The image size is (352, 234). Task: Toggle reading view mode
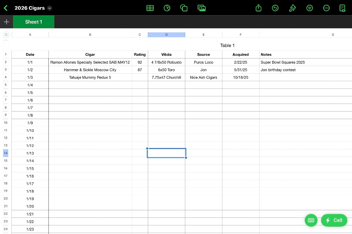click(342, 8)
